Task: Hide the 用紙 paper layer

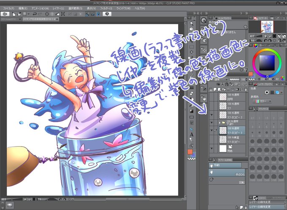Action: pyautogui.click(x=211, y=149)
